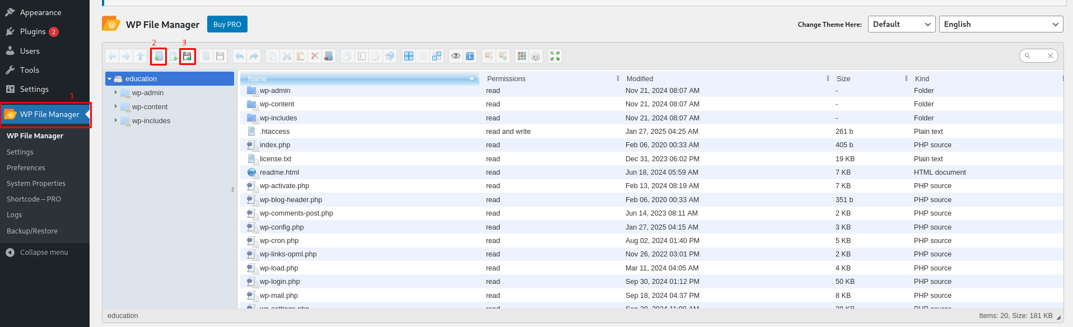1073x327 pixels.
Task: Click the copy toolbar icon
Action: (273, 56)
